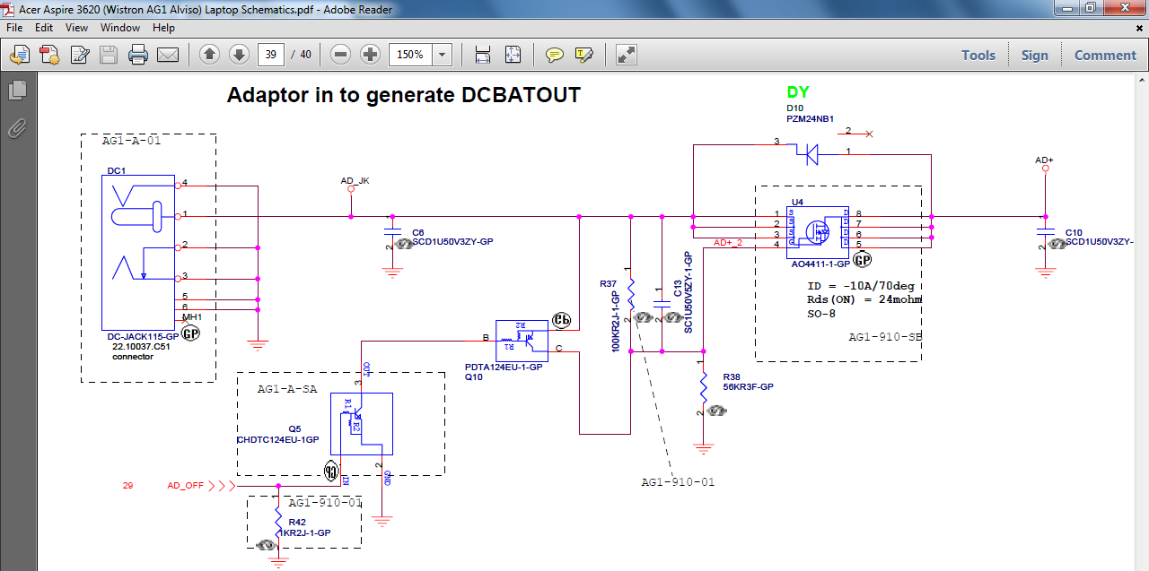Open the Page Thumbnails side panel
1149x571 pixels.
pyautogui.click(x=17, y=91)
